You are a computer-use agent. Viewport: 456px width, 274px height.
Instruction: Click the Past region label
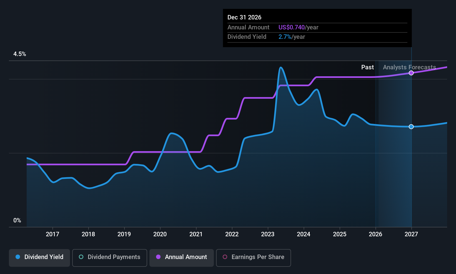(367, 67)
